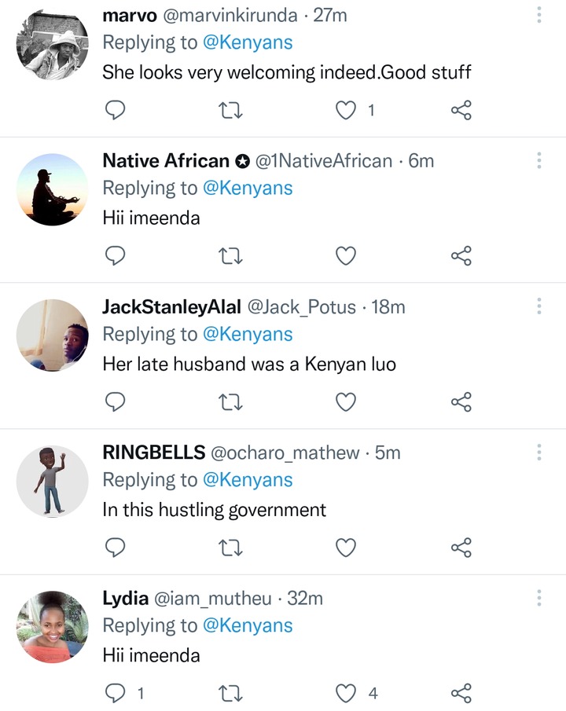The height and width of the screenshot is (711, 566).
Task: Like JackStanleyAlal's late husband tweet
Action: tap(346, 402)
